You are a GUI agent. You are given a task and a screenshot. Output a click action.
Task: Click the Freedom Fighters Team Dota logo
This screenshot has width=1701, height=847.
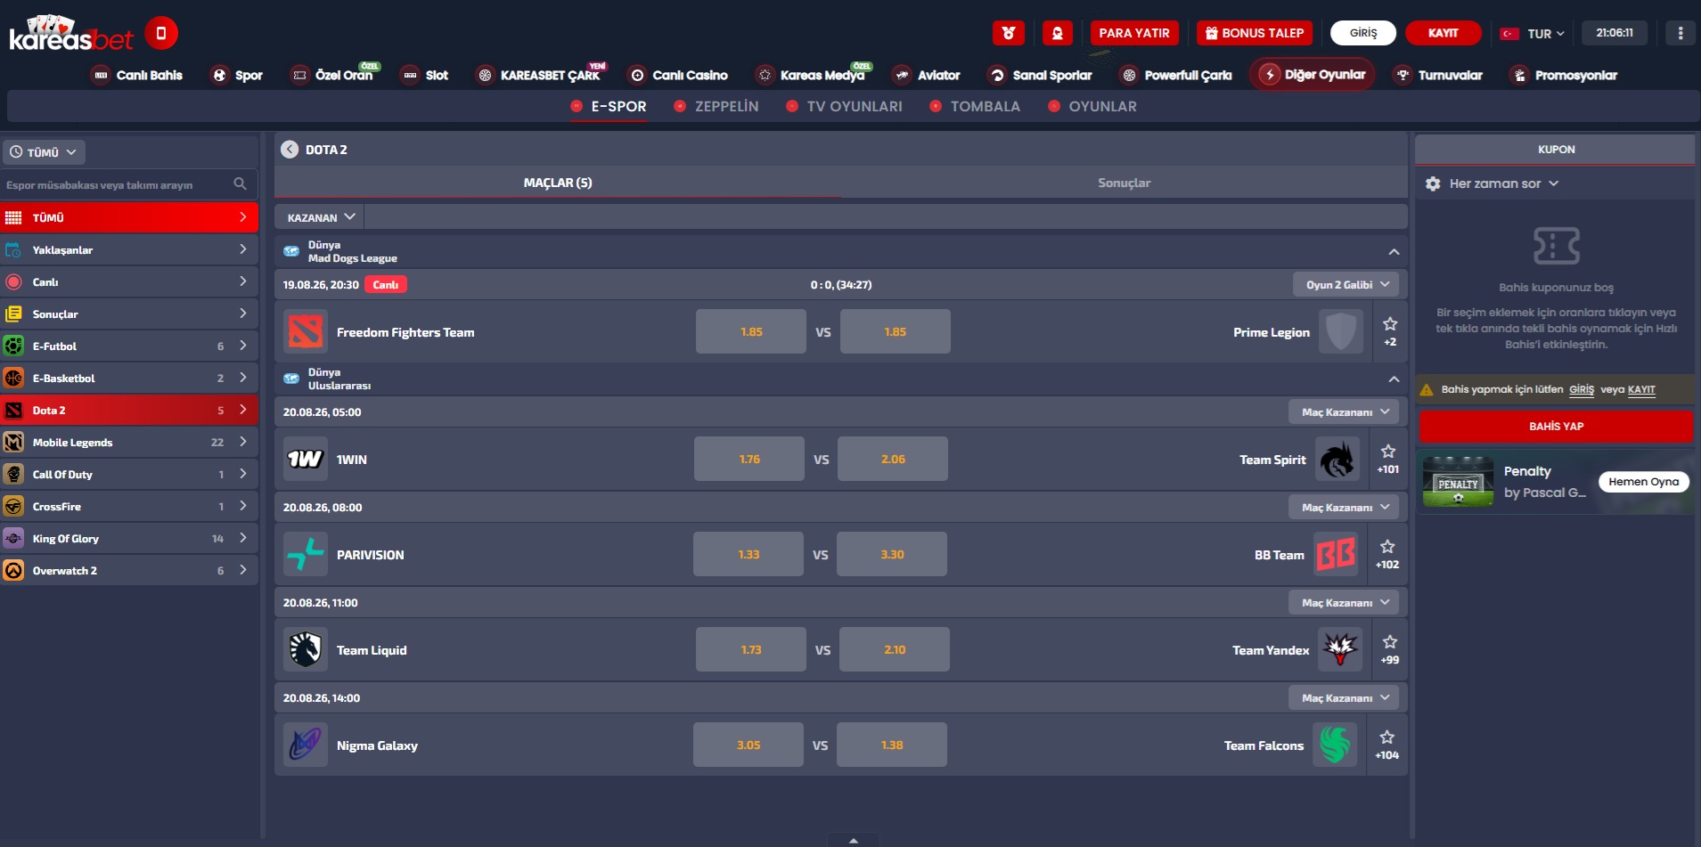(306, 332)
